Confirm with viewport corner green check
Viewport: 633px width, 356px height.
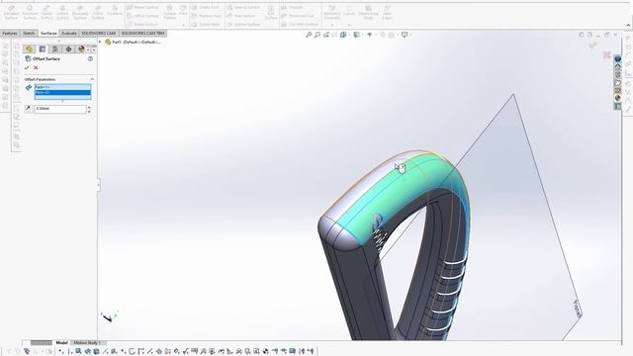pyautogui.click(x=592, y=45)
